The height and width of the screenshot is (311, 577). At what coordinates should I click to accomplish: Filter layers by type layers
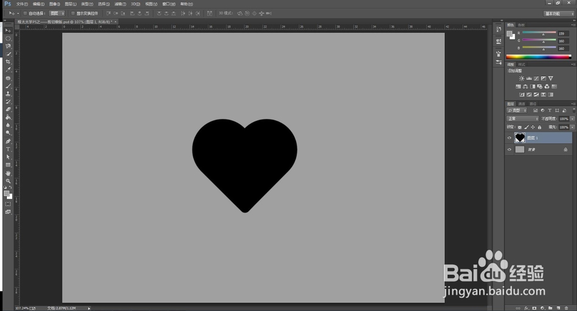click(550, 110)
